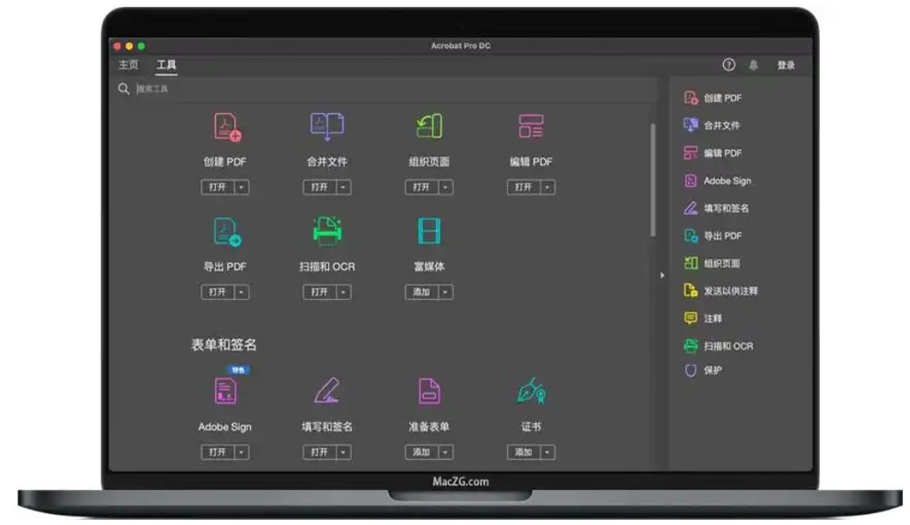Expand dropdown arrow next to 编辑 PDF 打开
Image resolution: width=910 pixels, height=525 pixels.
click(548, 188)
